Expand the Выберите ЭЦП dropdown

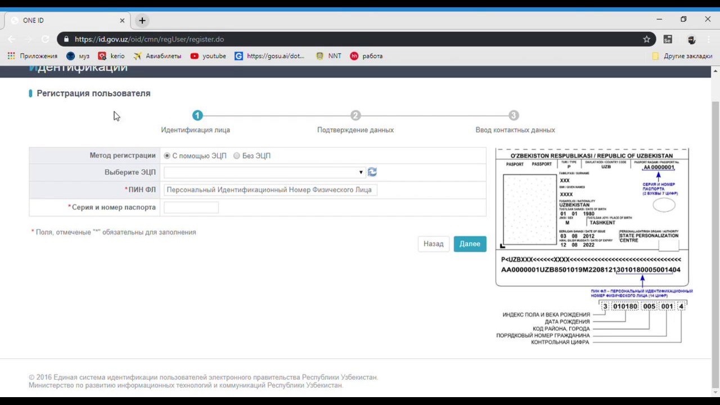click(264, 172)
